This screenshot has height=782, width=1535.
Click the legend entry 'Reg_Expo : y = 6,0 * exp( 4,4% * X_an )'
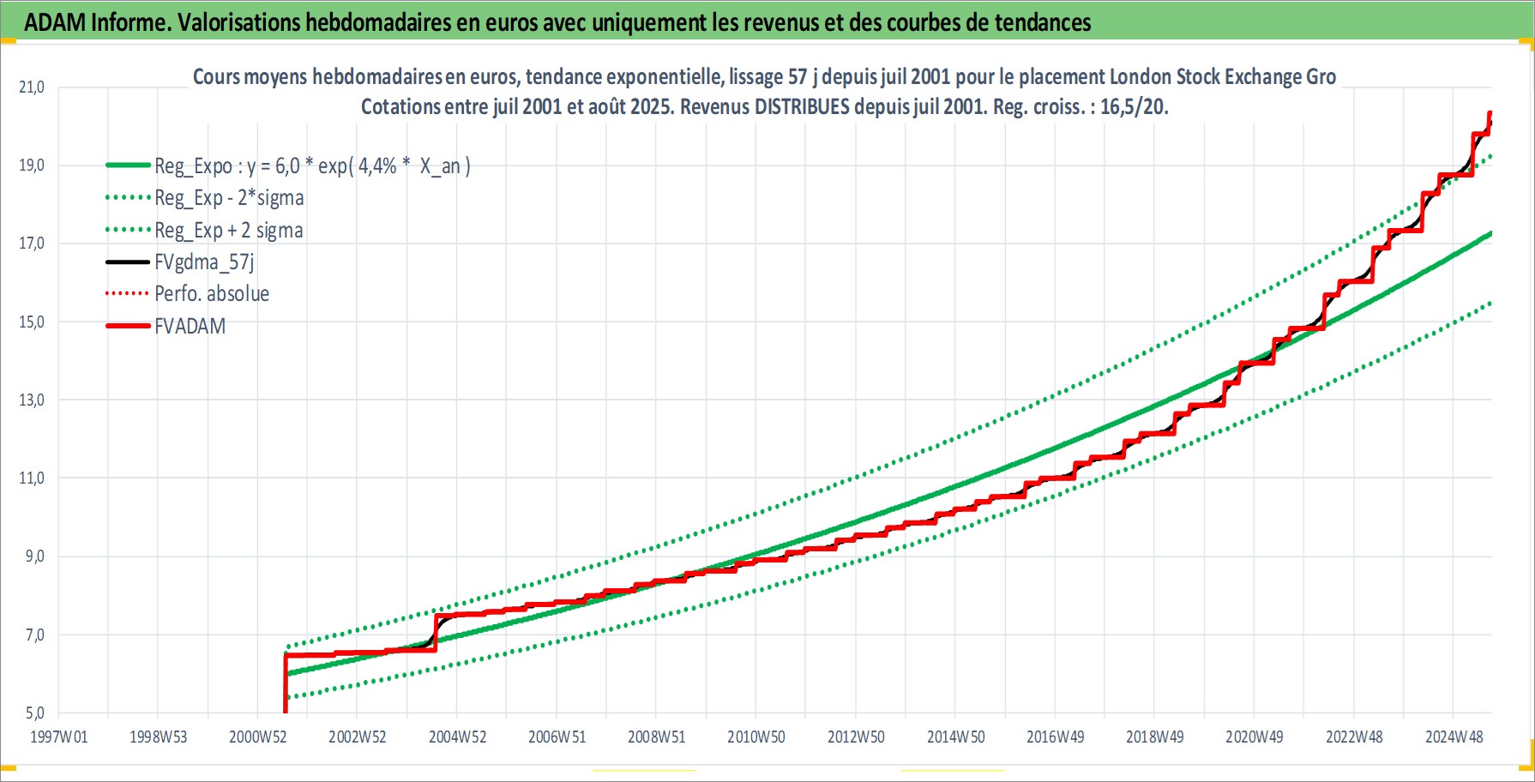312,165
